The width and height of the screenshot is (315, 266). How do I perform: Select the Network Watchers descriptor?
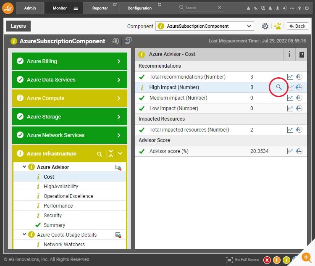tap(69, 244)
